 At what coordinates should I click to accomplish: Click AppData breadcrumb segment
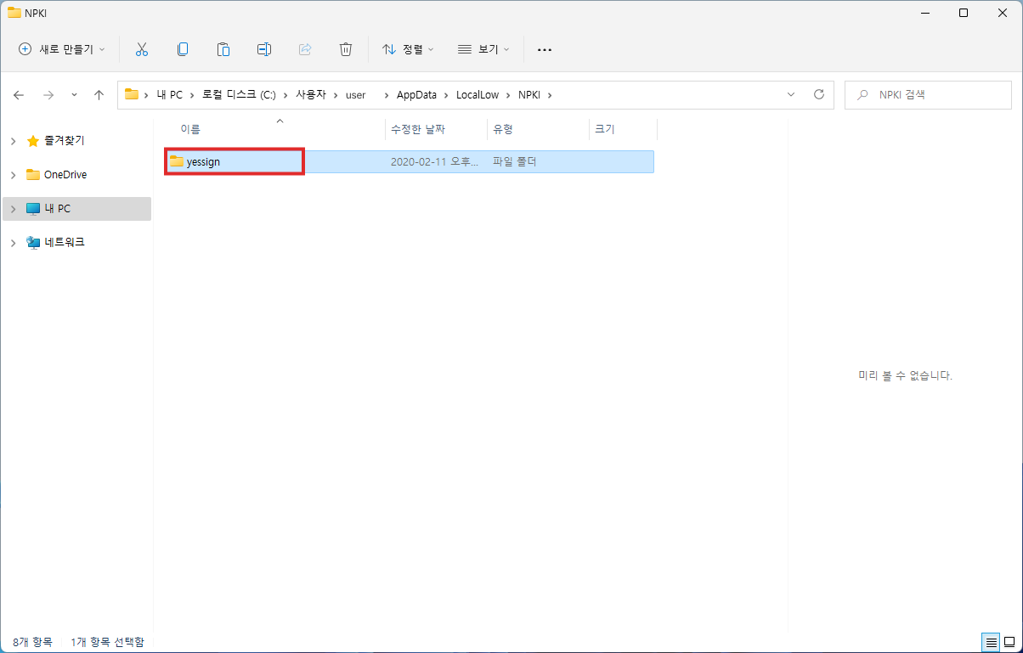point(416,95)
